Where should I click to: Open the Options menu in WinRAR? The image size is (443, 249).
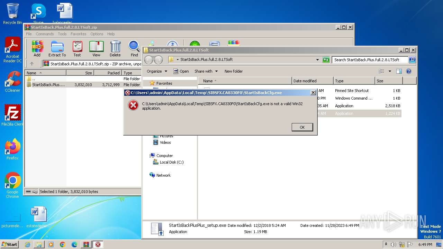[x=97, y=34]
